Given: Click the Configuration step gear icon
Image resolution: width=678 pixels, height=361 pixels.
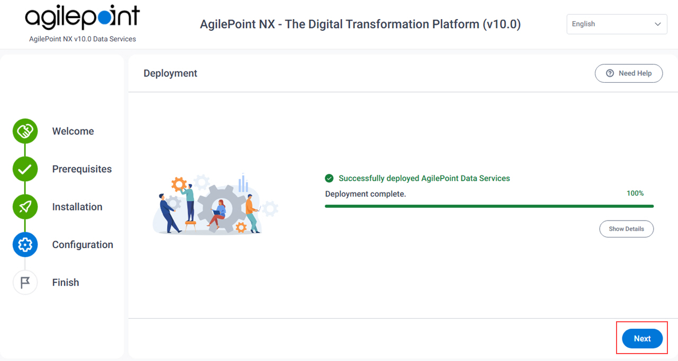Looking at the screenshot, I should pos(25,244).
